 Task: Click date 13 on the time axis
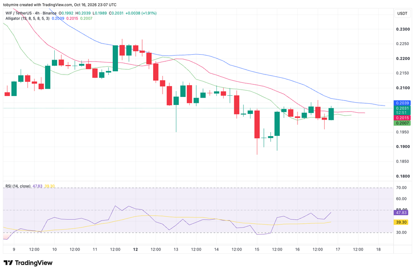176,249
